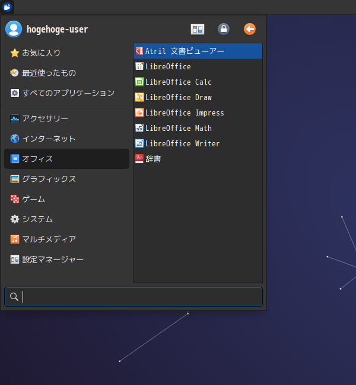Launch LibreOffice Writer
The height and width of the screenshot is (385, 356).
pyautogui.click(x=198, y=143)
